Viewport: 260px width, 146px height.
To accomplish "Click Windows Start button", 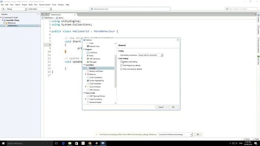I will pyautogui.click(x=3, y=143).
